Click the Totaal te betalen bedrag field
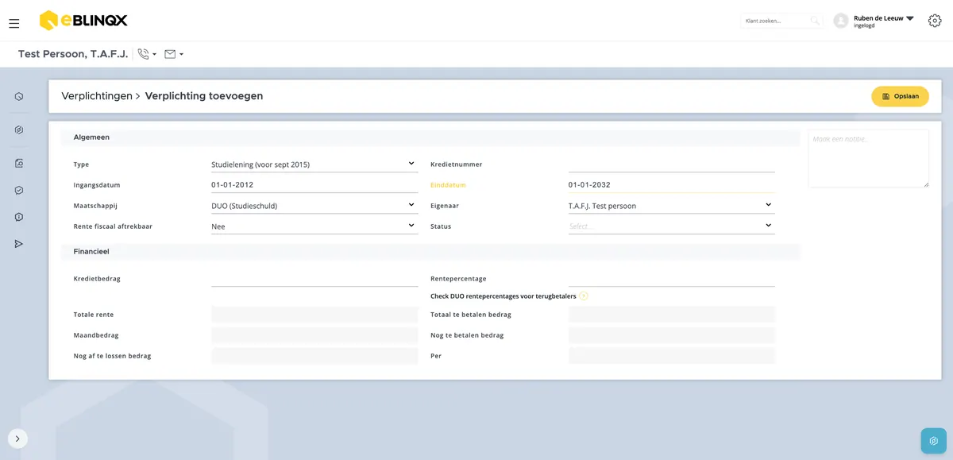The width and height of the screenshot is (953, 460). point(672,315)
